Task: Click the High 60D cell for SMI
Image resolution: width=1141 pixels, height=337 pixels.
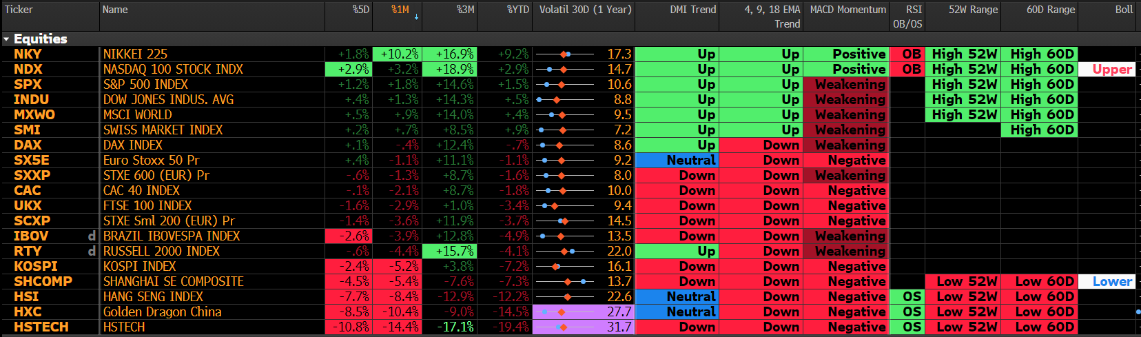Action: pos(1039,130)
